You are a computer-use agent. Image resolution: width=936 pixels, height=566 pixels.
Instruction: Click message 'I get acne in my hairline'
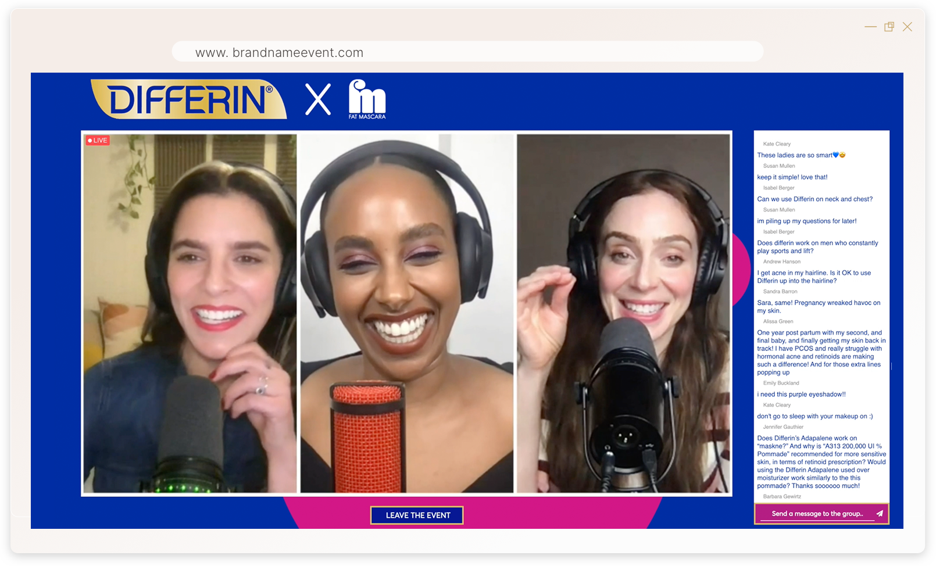pos(814,277)
